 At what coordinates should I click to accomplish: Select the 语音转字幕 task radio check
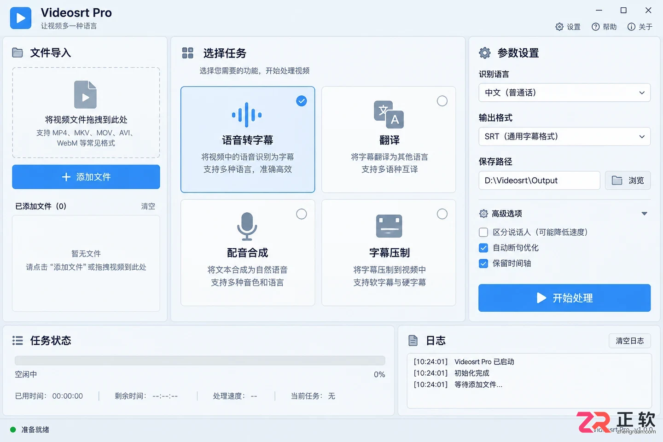point(302,101)
